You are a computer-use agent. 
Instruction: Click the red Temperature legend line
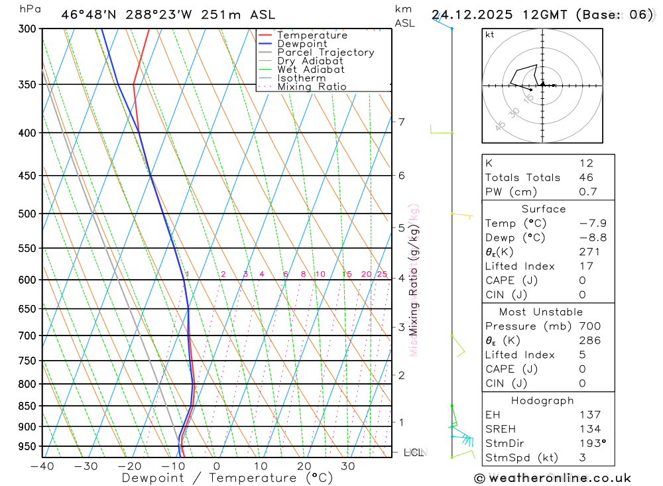(265, 35)
